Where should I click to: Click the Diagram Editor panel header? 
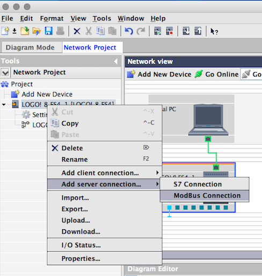click(193, 269)
